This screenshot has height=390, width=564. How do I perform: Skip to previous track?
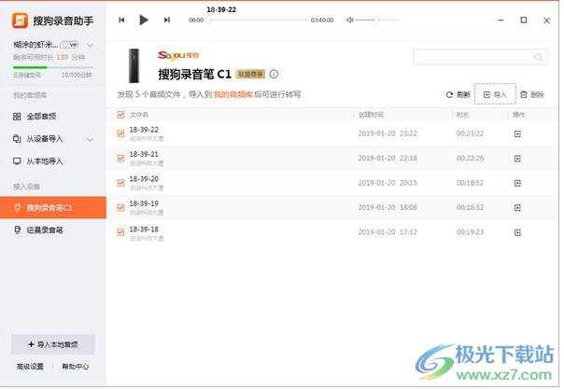[x=121, y=20]
